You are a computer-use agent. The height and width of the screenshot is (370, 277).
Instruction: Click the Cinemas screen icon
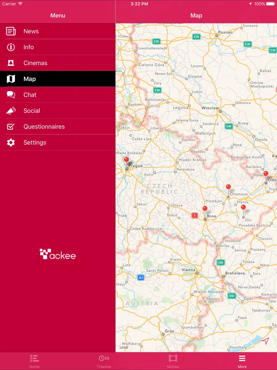tap(11, 63)
